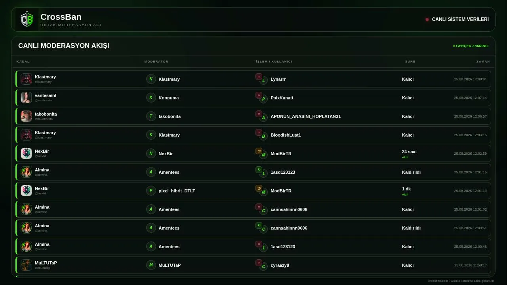This screenshot has height=285, width=507.
Task: Open banned user APONUN_ANASINI_HOPLATAN31
Action: (x=305, y=116)
